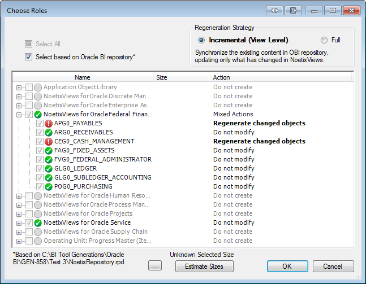Collapse the NoetixViews for Oracle Federal Financials node

pyautogui.click(x=19, y=115)
